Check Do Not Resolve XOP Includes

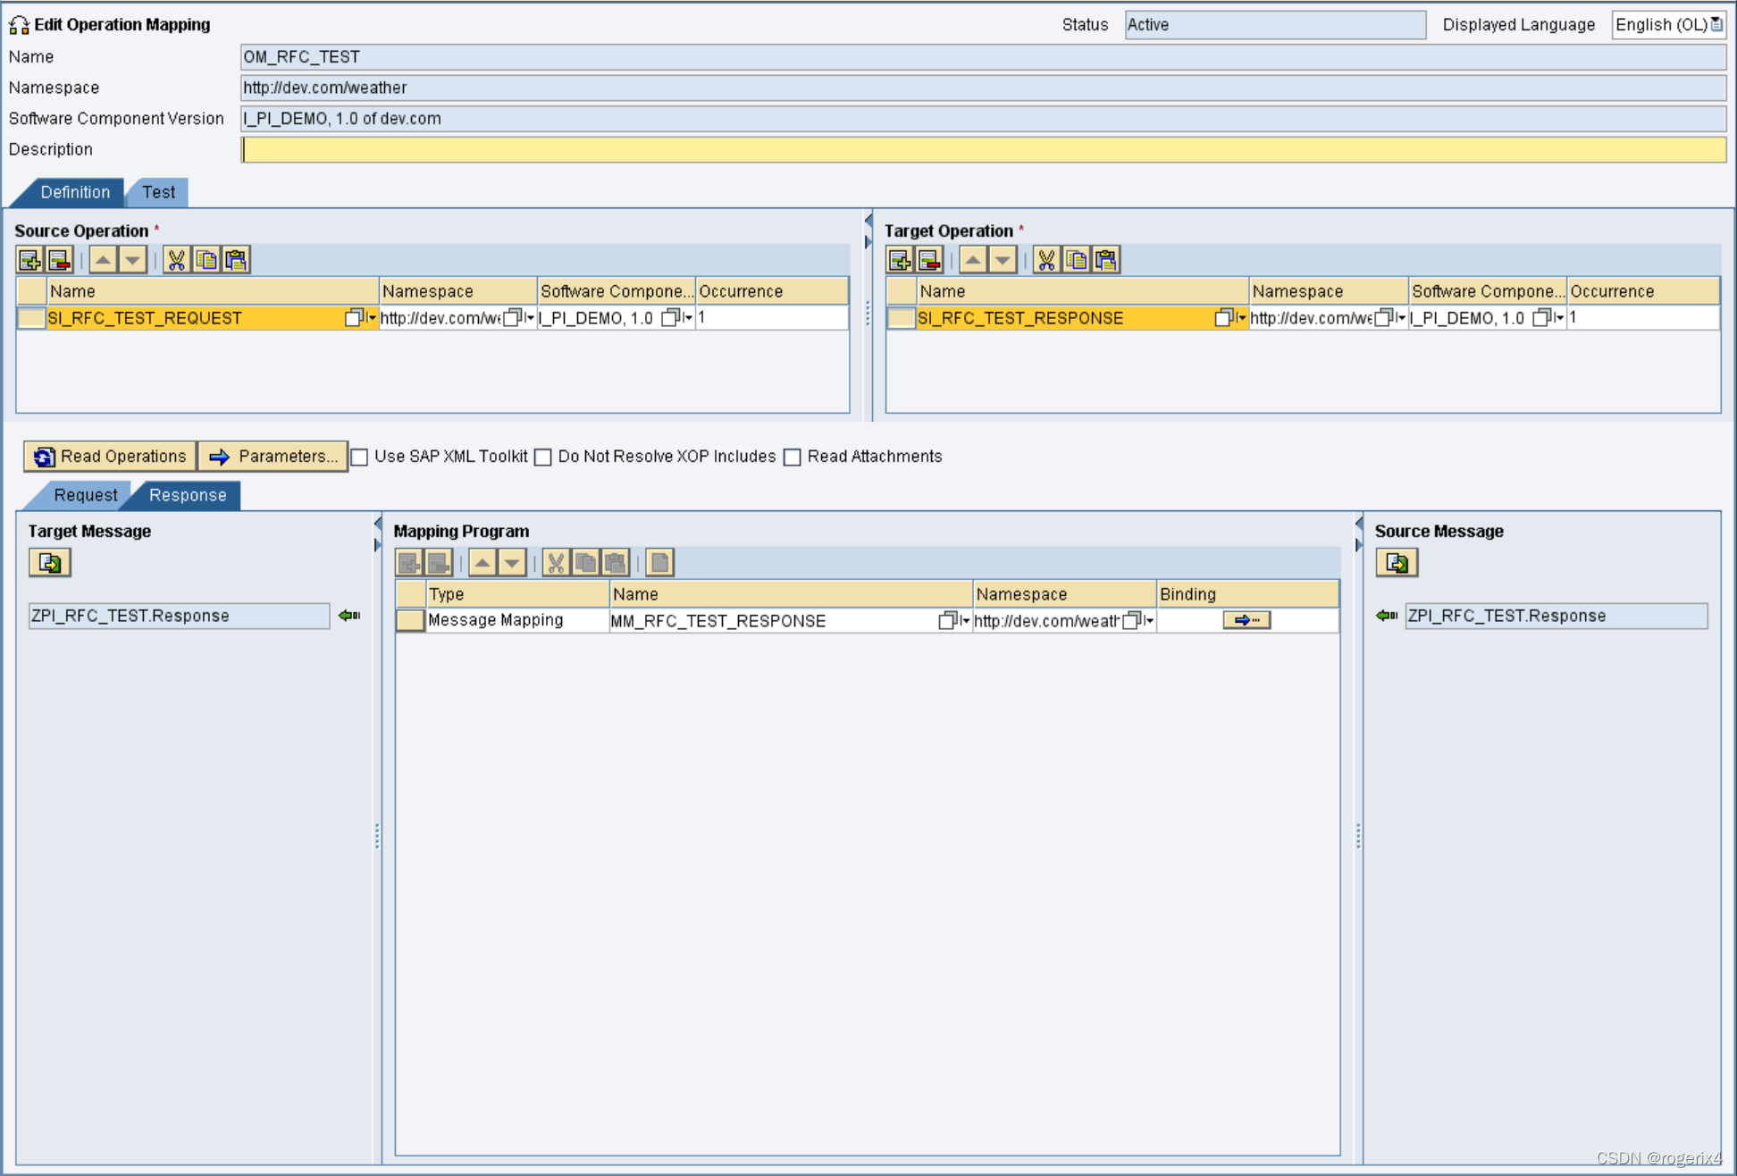(543, 458)
